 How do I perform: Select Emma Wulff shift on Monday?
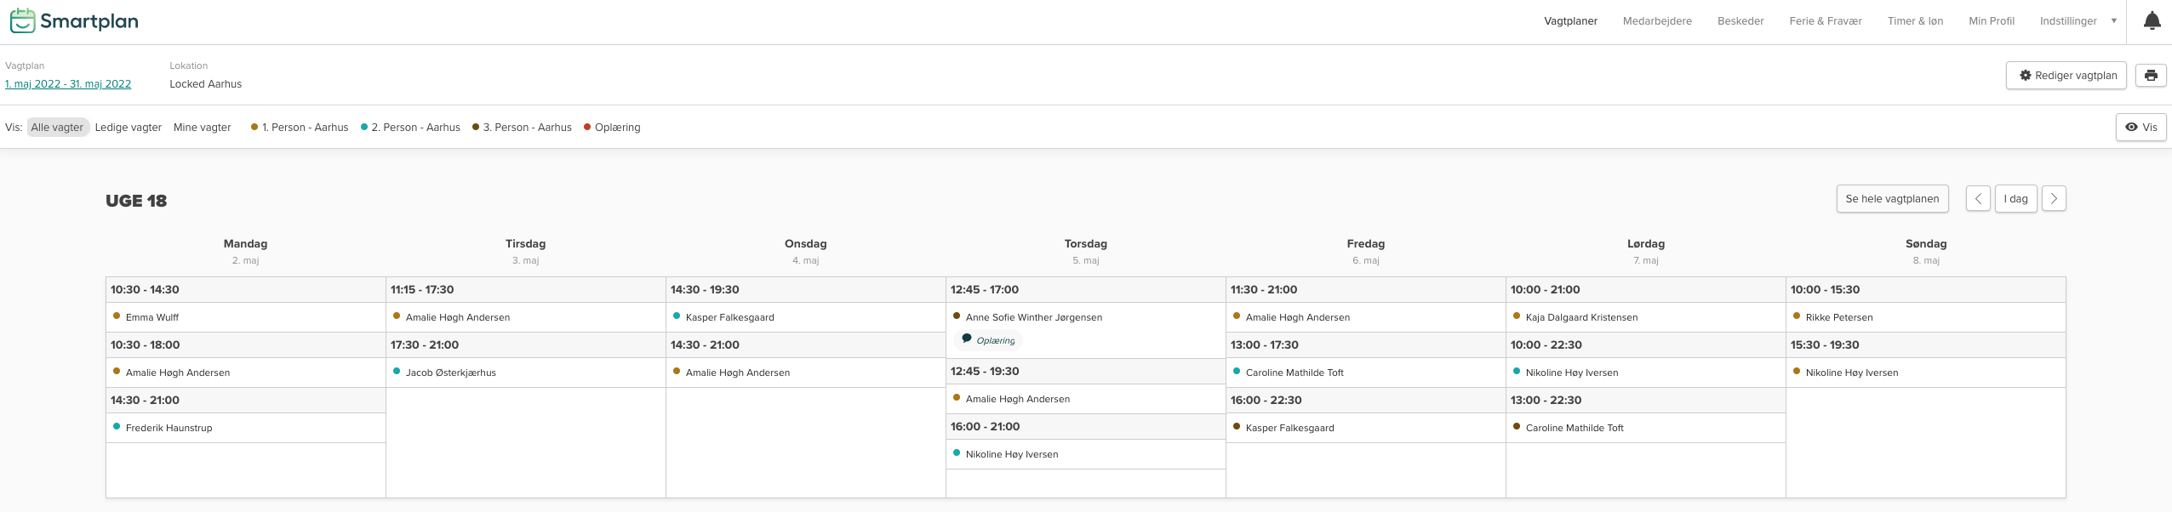246,317
